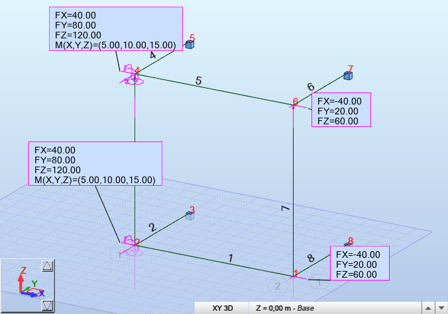The height and width of the screenshot is (314, 448).
Task: Click the blue X axis of the triad
Action: [30, 294]
